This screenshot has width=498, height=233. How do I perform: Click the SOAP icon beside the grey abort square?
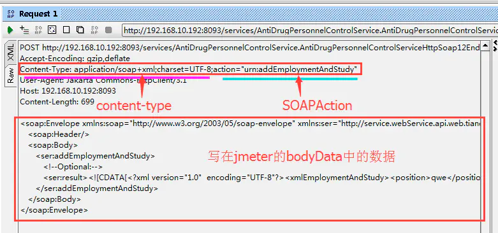(x=94, y=30)
